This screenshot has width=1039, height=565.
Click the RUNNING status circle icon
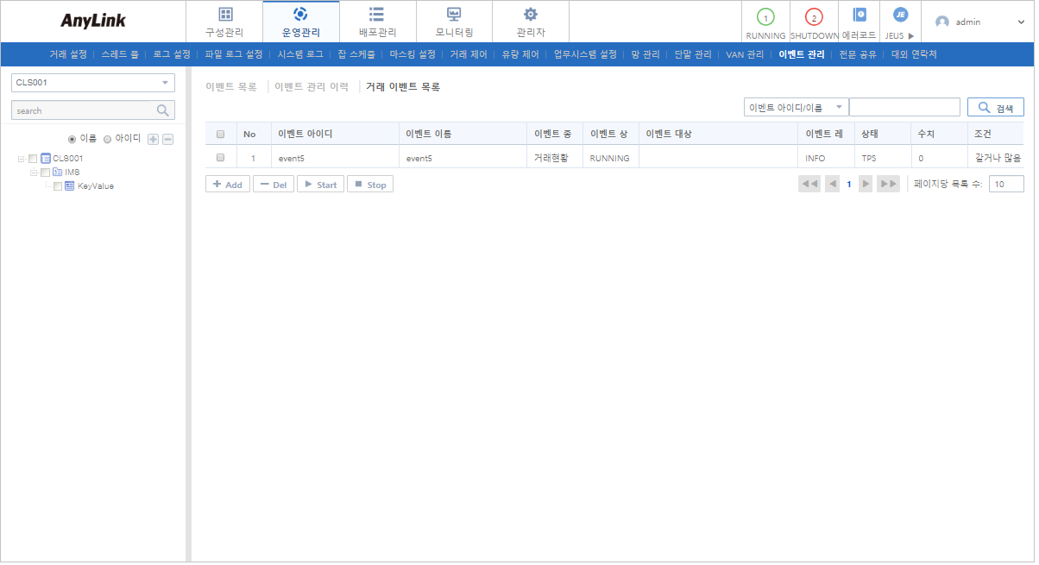765,17
